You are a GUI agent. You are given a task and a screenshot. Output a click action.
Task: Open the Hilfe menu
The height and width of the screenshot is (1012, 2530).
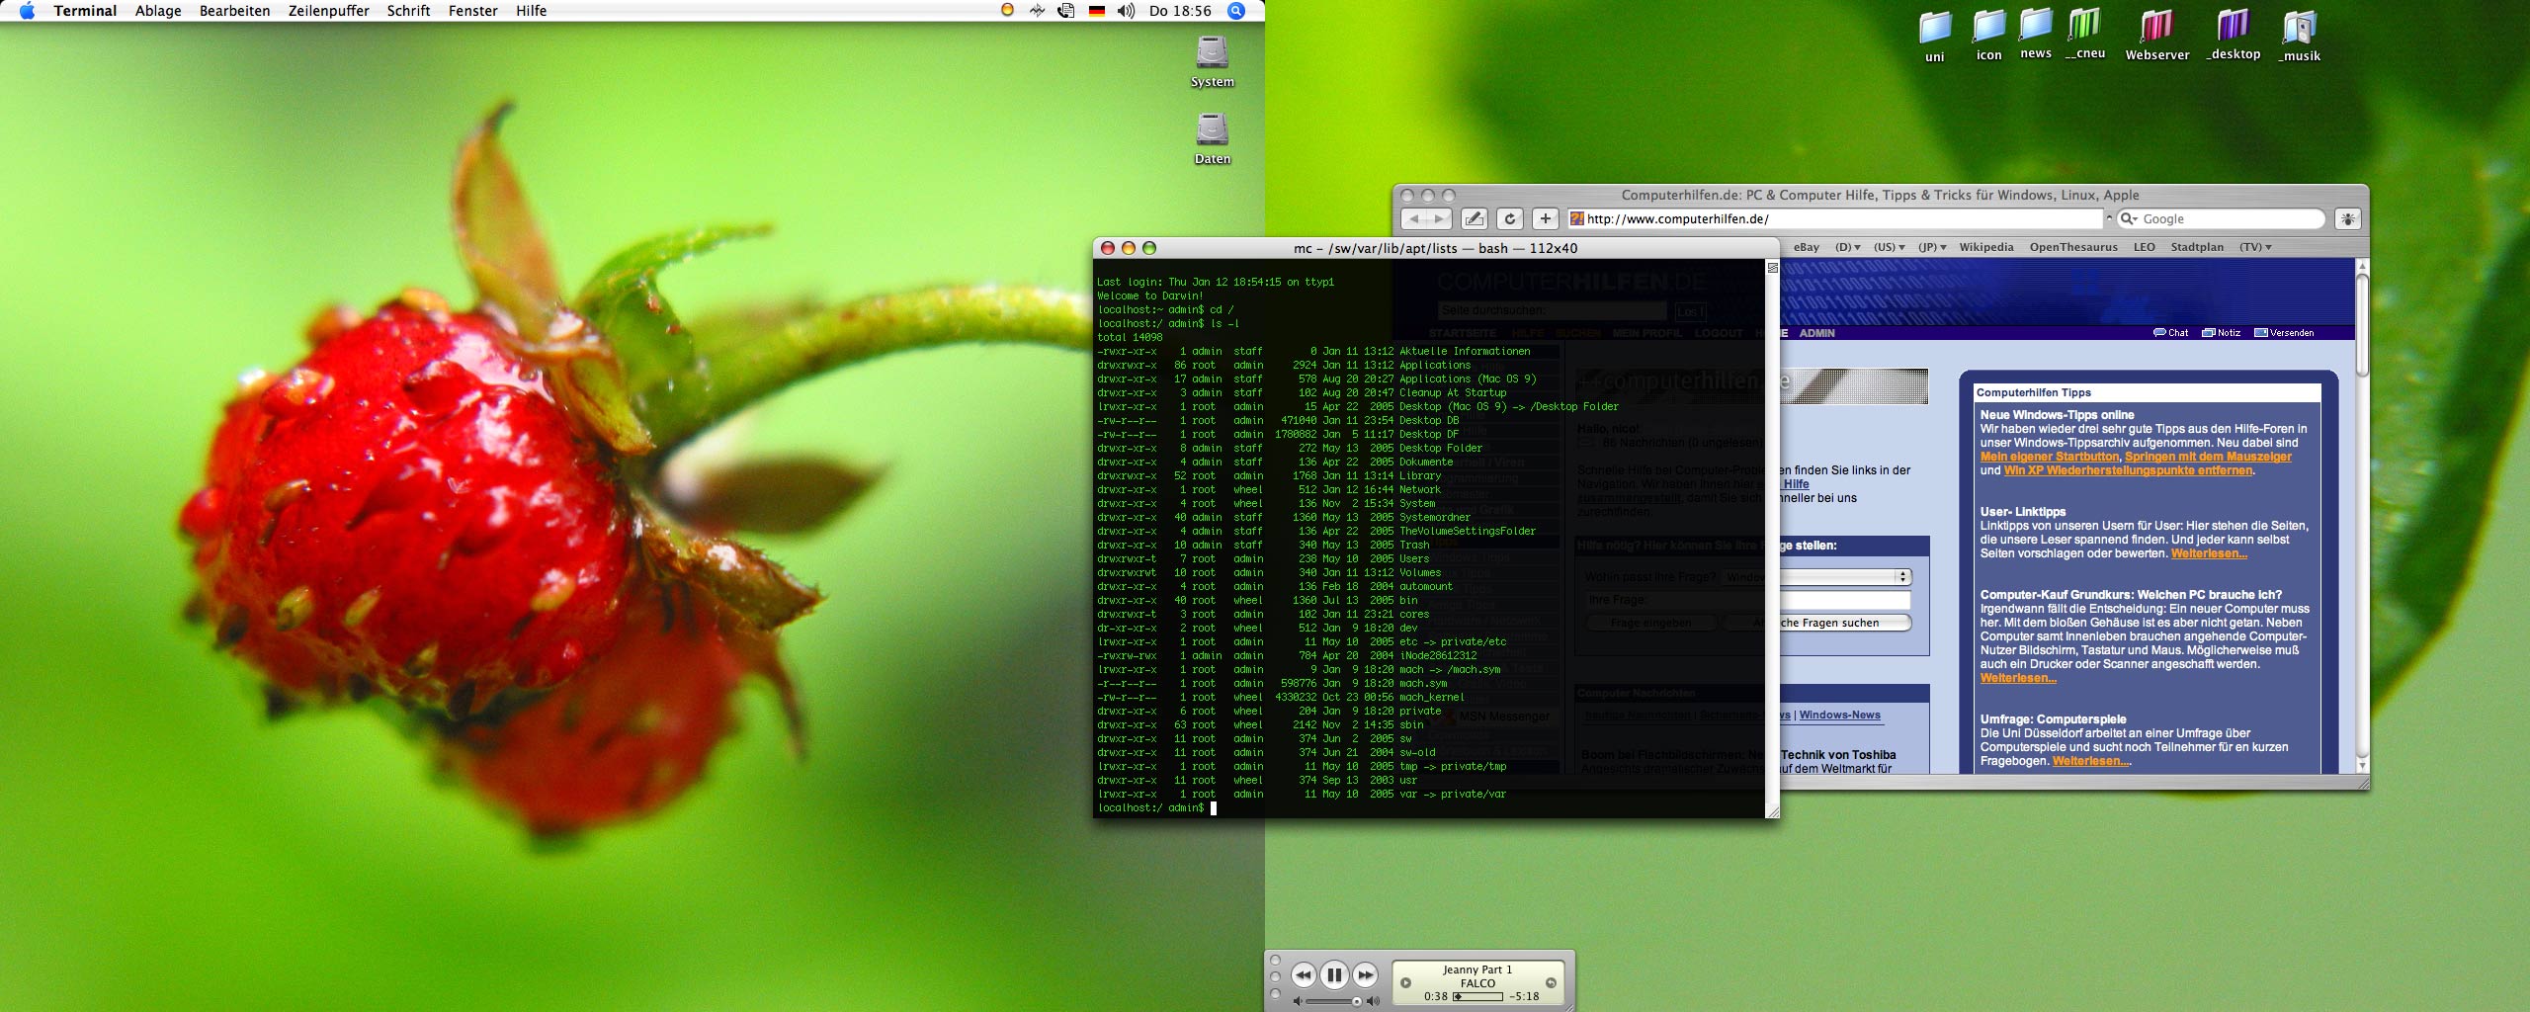point(531,11)
